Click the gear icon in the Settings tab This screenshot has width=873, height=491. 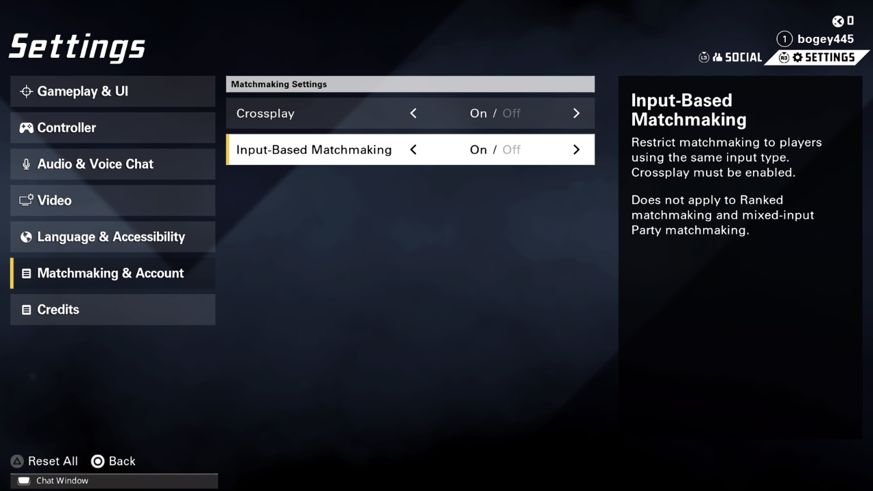click(x=797, y=58)
